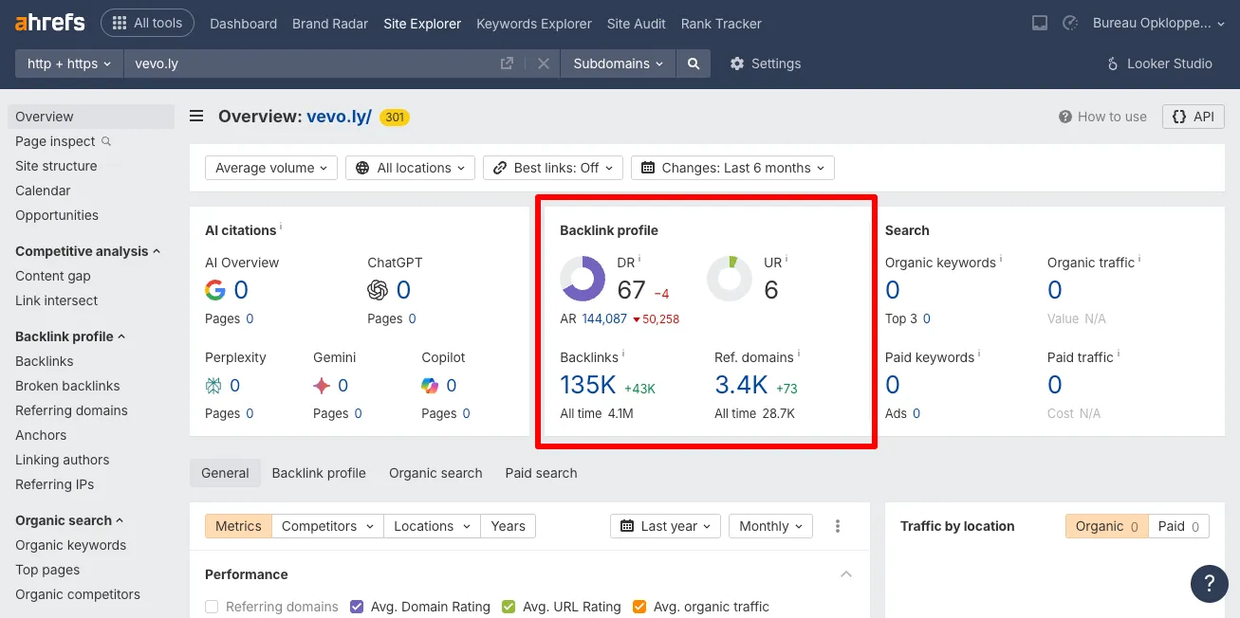
Task: Open the three-dot chart options menu
Action: 838,526
